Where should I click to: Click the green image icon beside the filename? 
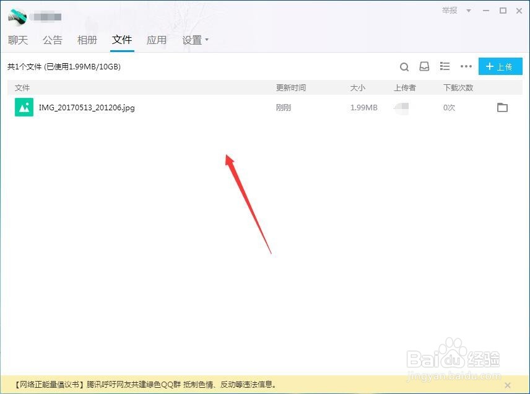tap(24, 107)
